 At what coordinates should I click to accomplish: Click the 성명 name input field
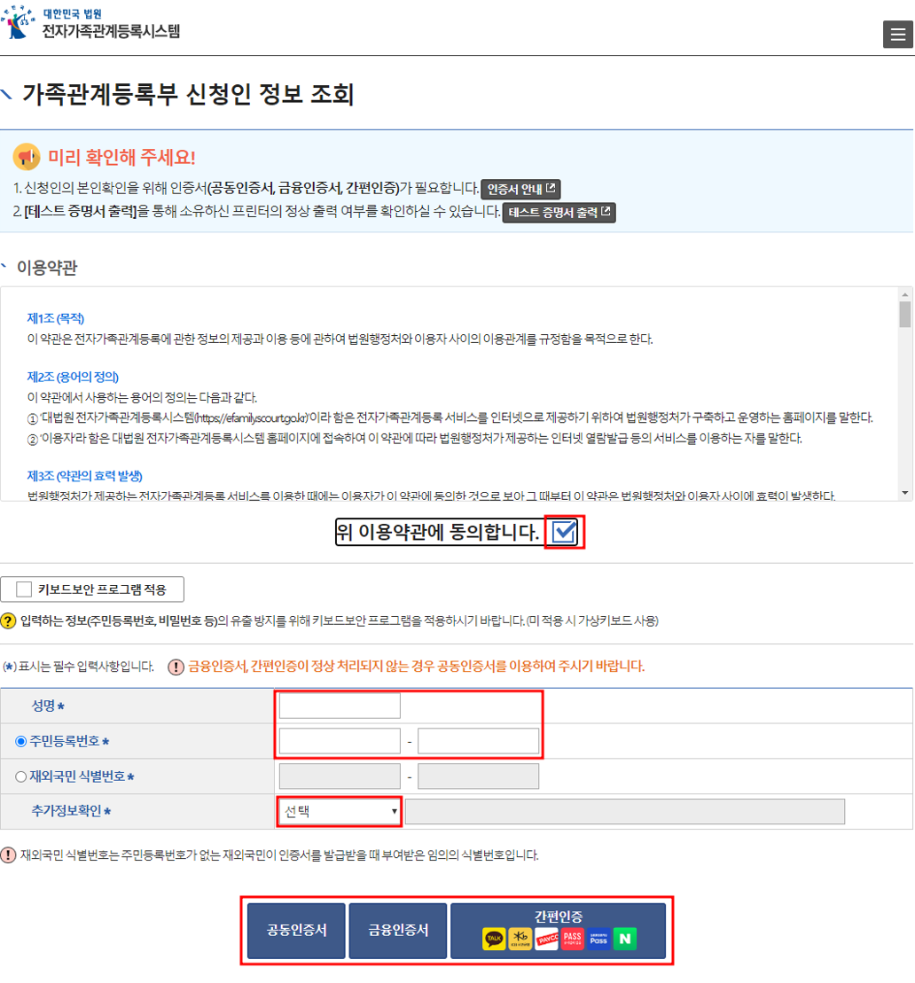[337, 704]
